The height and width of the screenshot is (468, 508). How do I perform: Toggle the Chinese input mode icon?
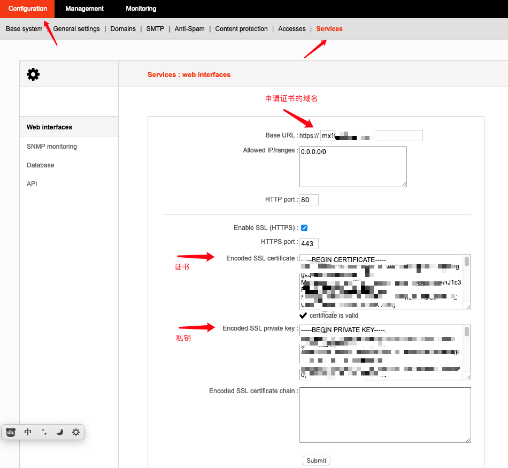click(28, 432)
